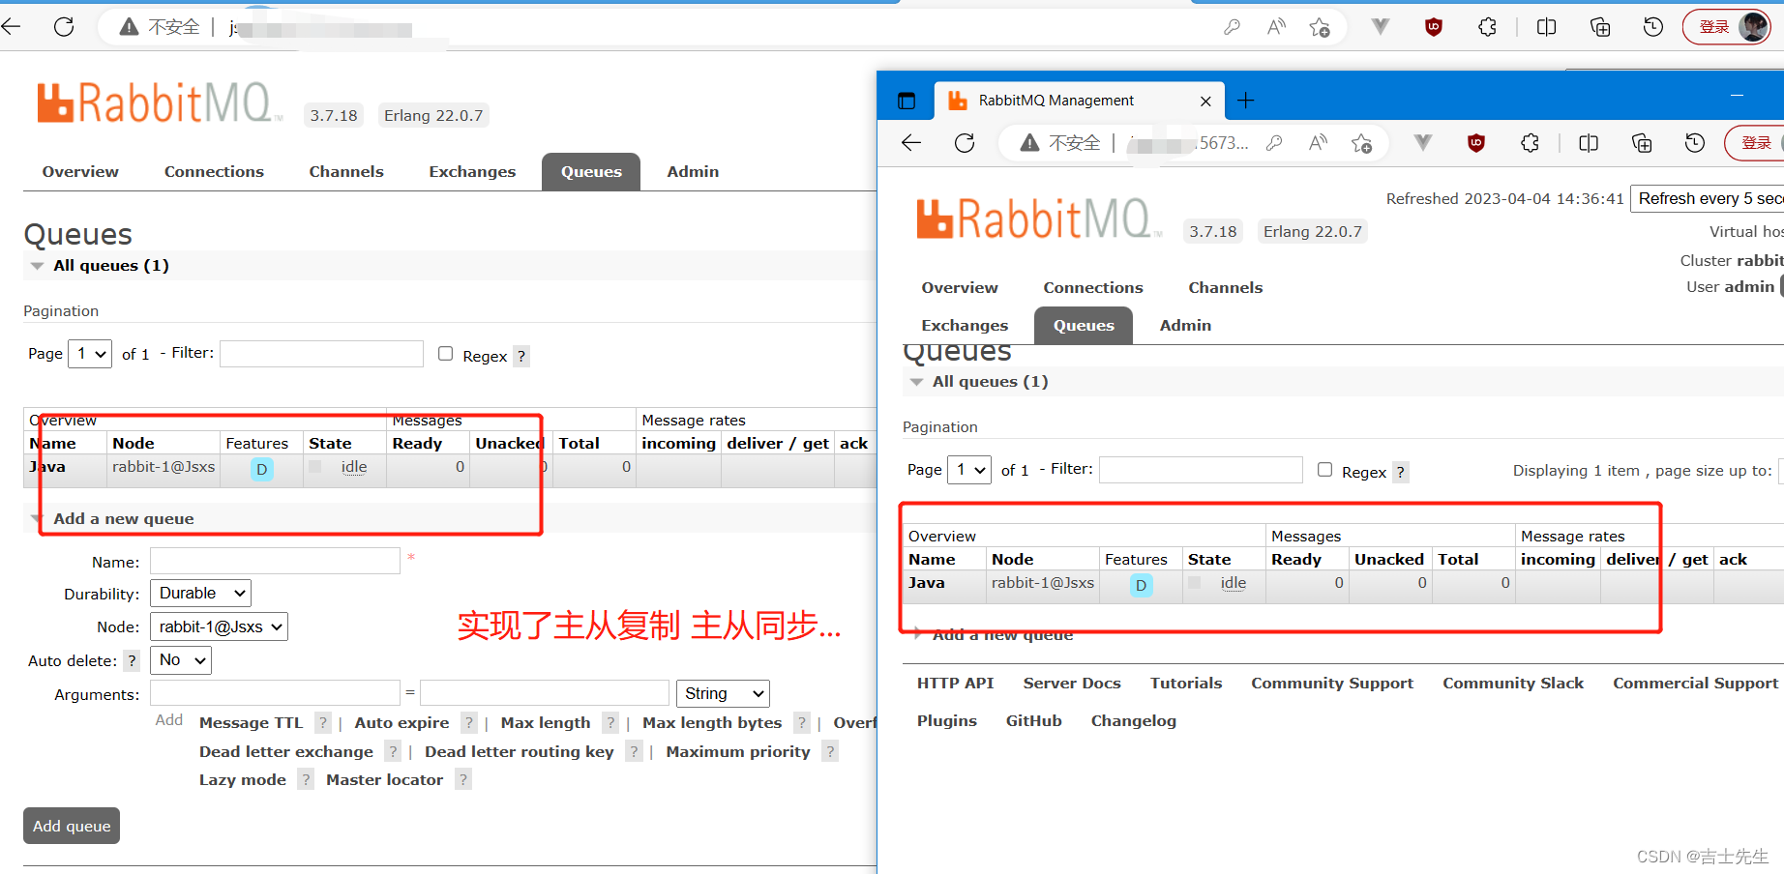Open history icon in right browser toolbar
Screen dimensions: 1784x874
click(1695, 143)
